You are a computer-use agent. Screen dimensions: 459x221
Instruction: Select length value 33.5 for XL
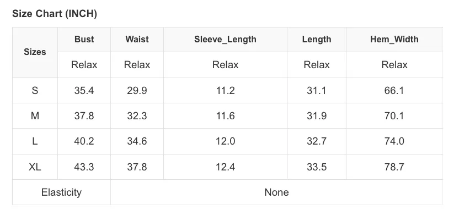317,167
